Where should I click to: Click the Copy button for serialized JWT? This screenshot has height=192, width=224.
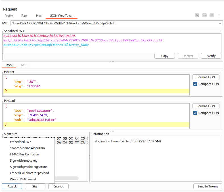pyautogui.click(x=165, y=56)
